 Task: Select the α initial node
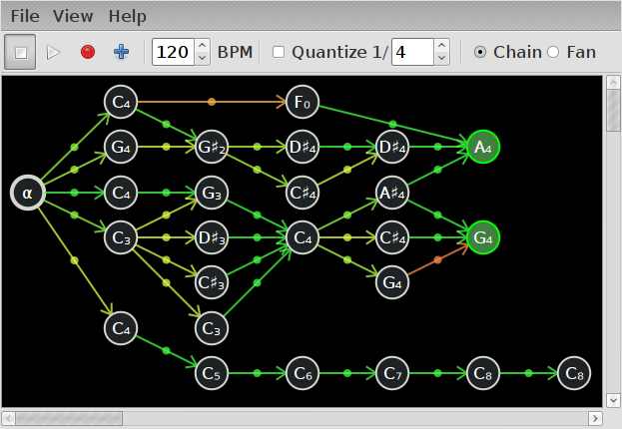pyautogui.click(x=27, y=193)
